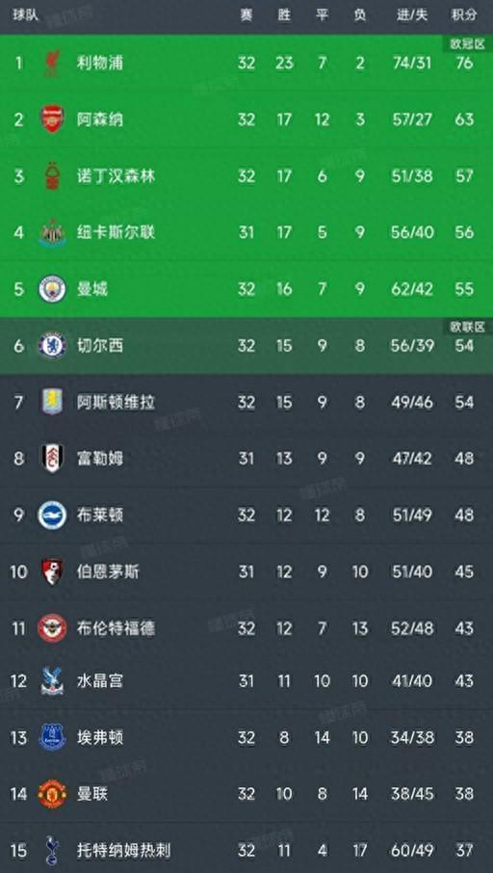The width and height of the screenshot is (493, 873).
Task: Click the Bournemouth crest icon
Action: 52,571
